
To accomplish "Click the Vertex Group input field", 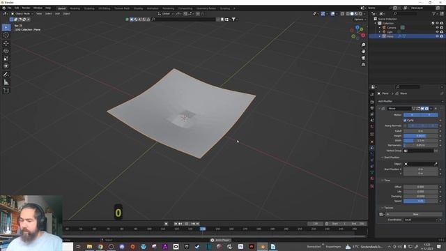I will pos(418,151).
